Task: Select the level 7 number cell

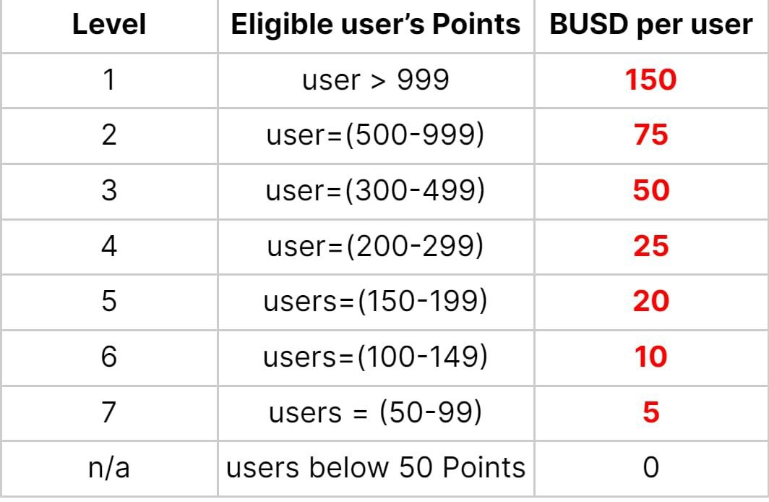Action: point(109,412)
